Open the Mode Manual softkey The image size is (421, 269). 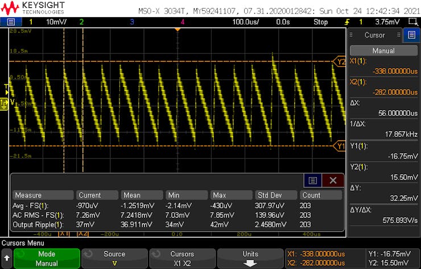[x=46, y=259]
